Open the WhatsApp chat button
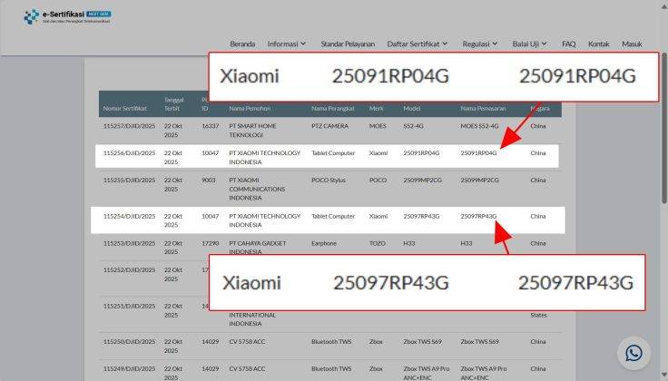 click(634, 353)
